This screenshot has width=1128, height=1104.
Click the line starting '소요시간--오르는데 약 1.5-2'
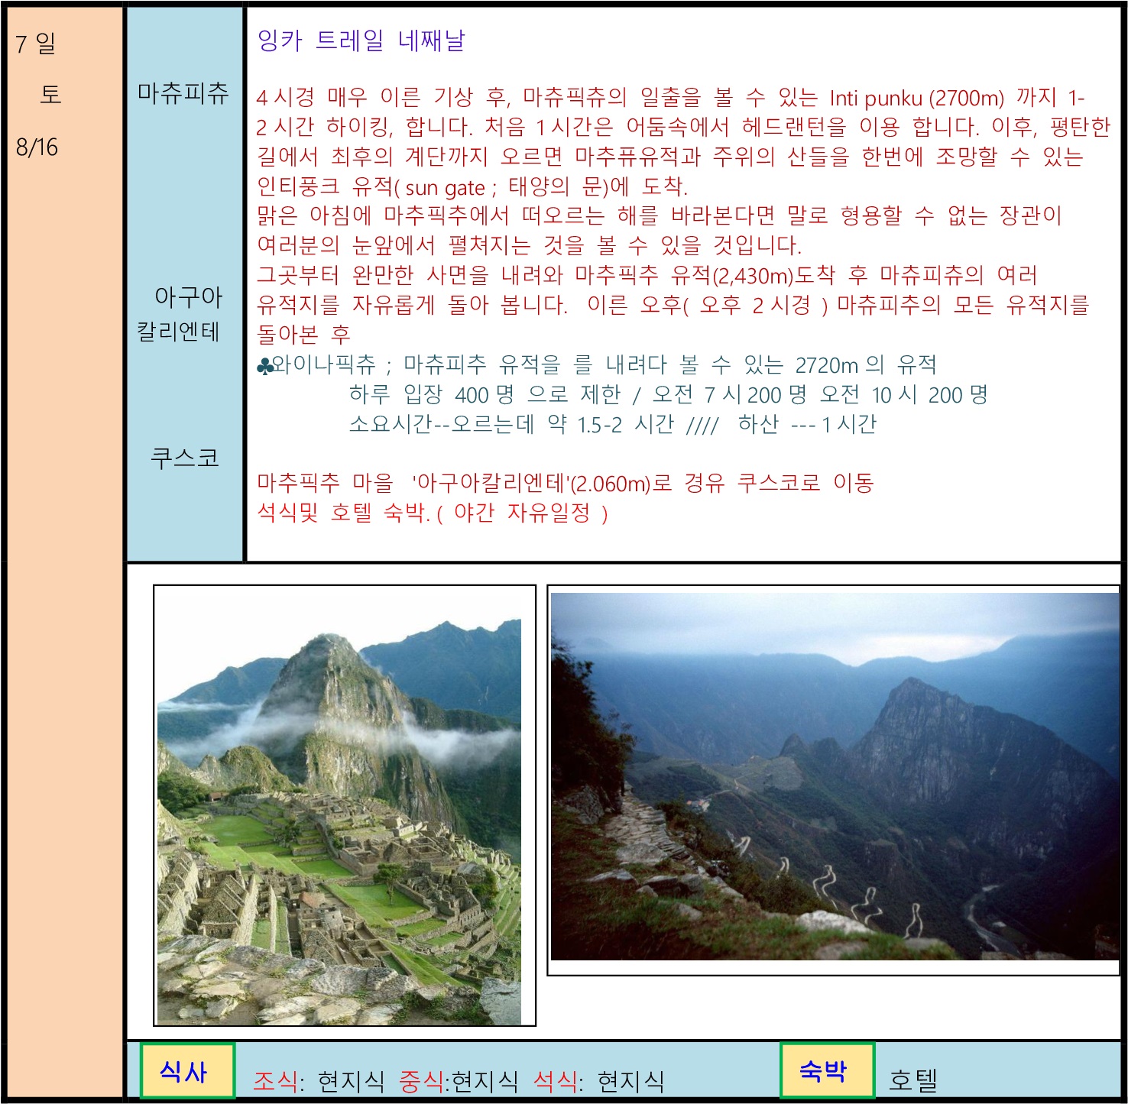tap(613, 424)
